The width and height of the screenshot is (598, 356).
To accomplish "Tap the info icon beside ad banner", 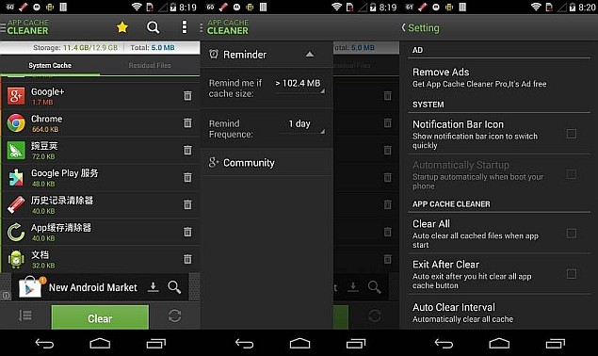I will (6, 295).
